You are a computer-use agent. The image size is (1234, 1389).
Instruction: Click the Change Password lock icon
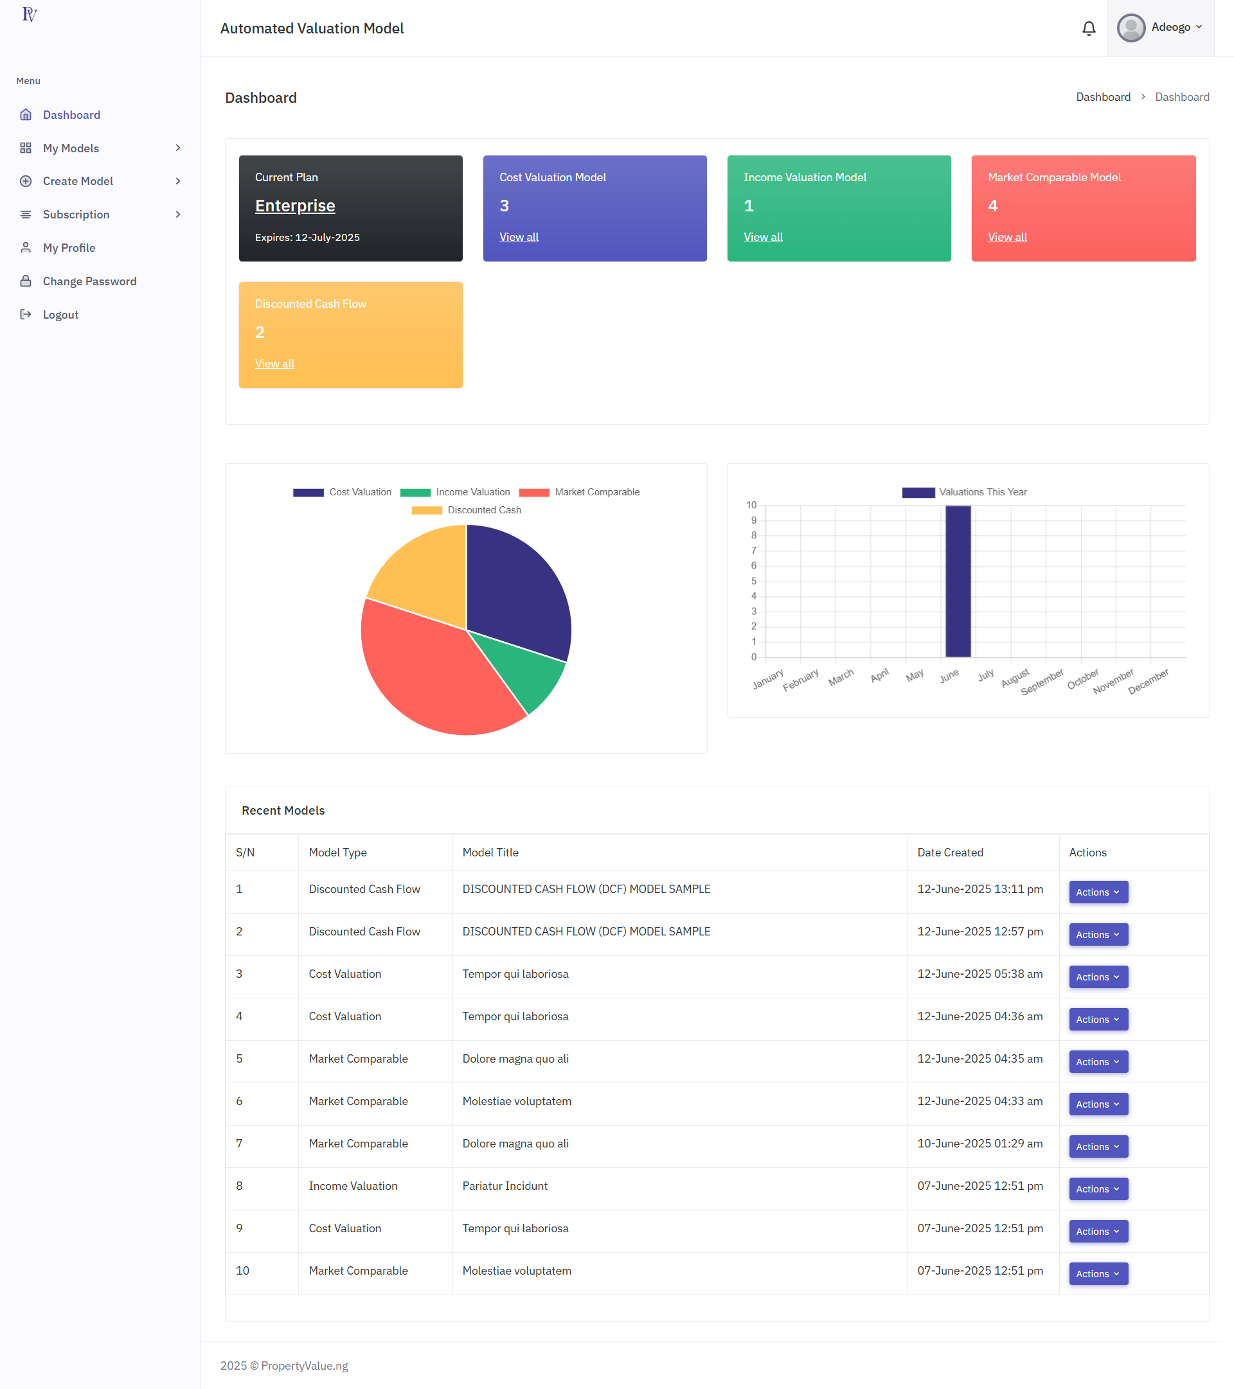(x=26, y=281)
